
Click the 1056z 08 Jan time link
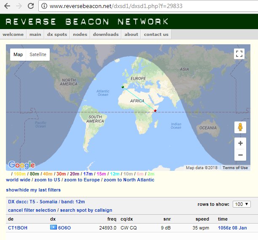232,228
